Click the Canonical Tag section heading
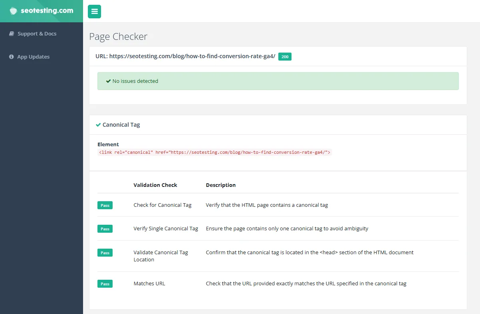480x314 pixels. click(x=121, y=125)
